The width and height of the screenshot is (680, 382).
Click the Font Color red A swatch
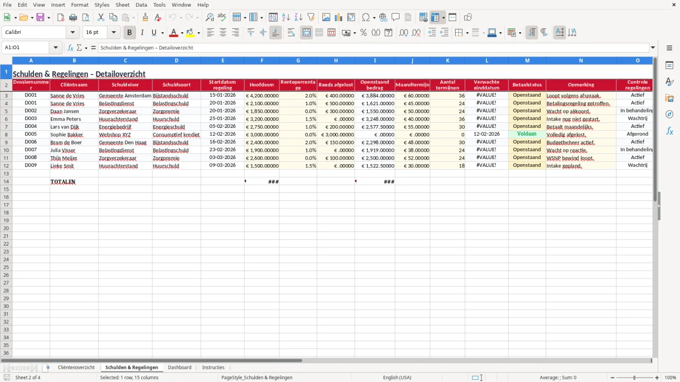tap(173, 33)
